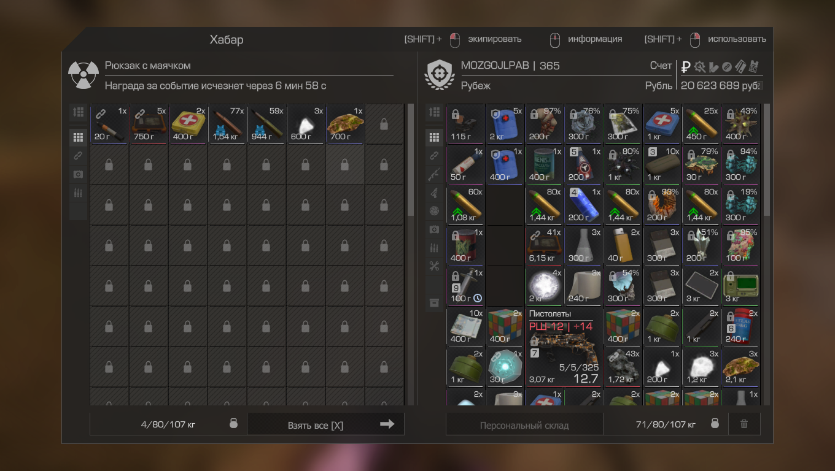Open the Персональный склад storage button
The width and height of the screenshot is (835, 471).
point(524,424)
